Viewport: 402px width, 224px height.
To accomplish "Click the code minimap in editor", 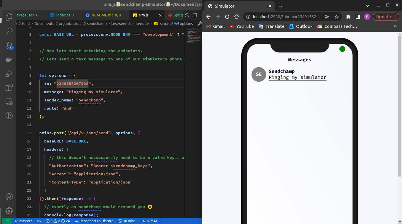I will coord(193,35).
